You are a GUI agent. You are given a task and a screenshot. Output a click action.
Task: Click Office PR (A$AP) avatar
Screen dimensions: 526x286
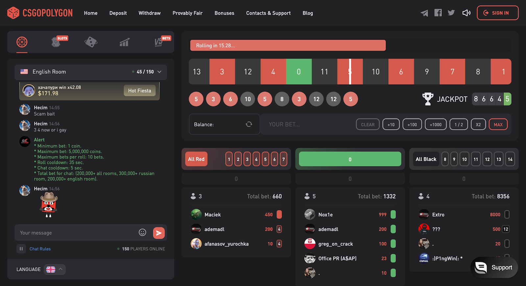(310, 258)
